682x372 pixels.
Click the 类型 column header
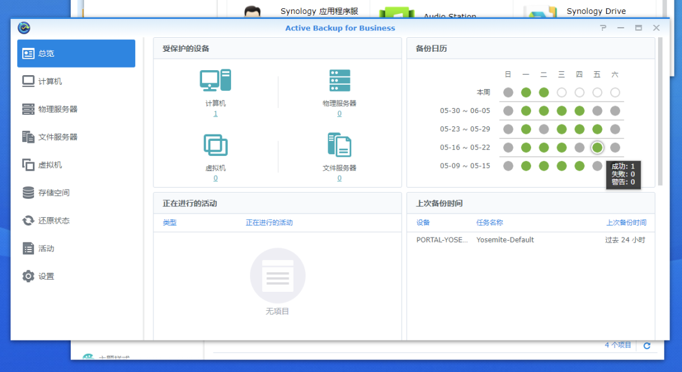pos(170,222)
